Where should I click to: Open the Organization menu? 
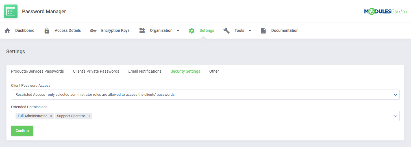(161, 30)
